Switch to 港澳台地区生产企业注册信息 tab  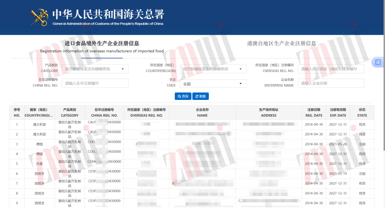coord(282,44)
